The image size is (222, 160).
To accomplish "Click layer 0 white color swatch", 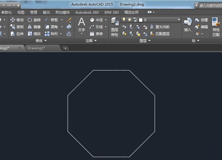I will click(141, 20).
